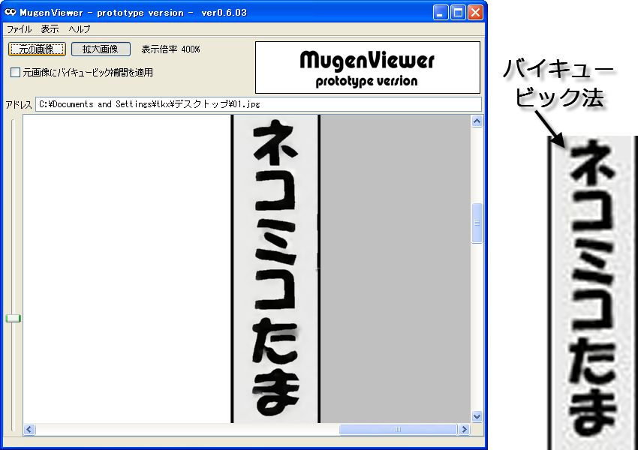Viewport: 638px width, 450px height.
Task: Click the アドレス label
Action: coord(19,105)
